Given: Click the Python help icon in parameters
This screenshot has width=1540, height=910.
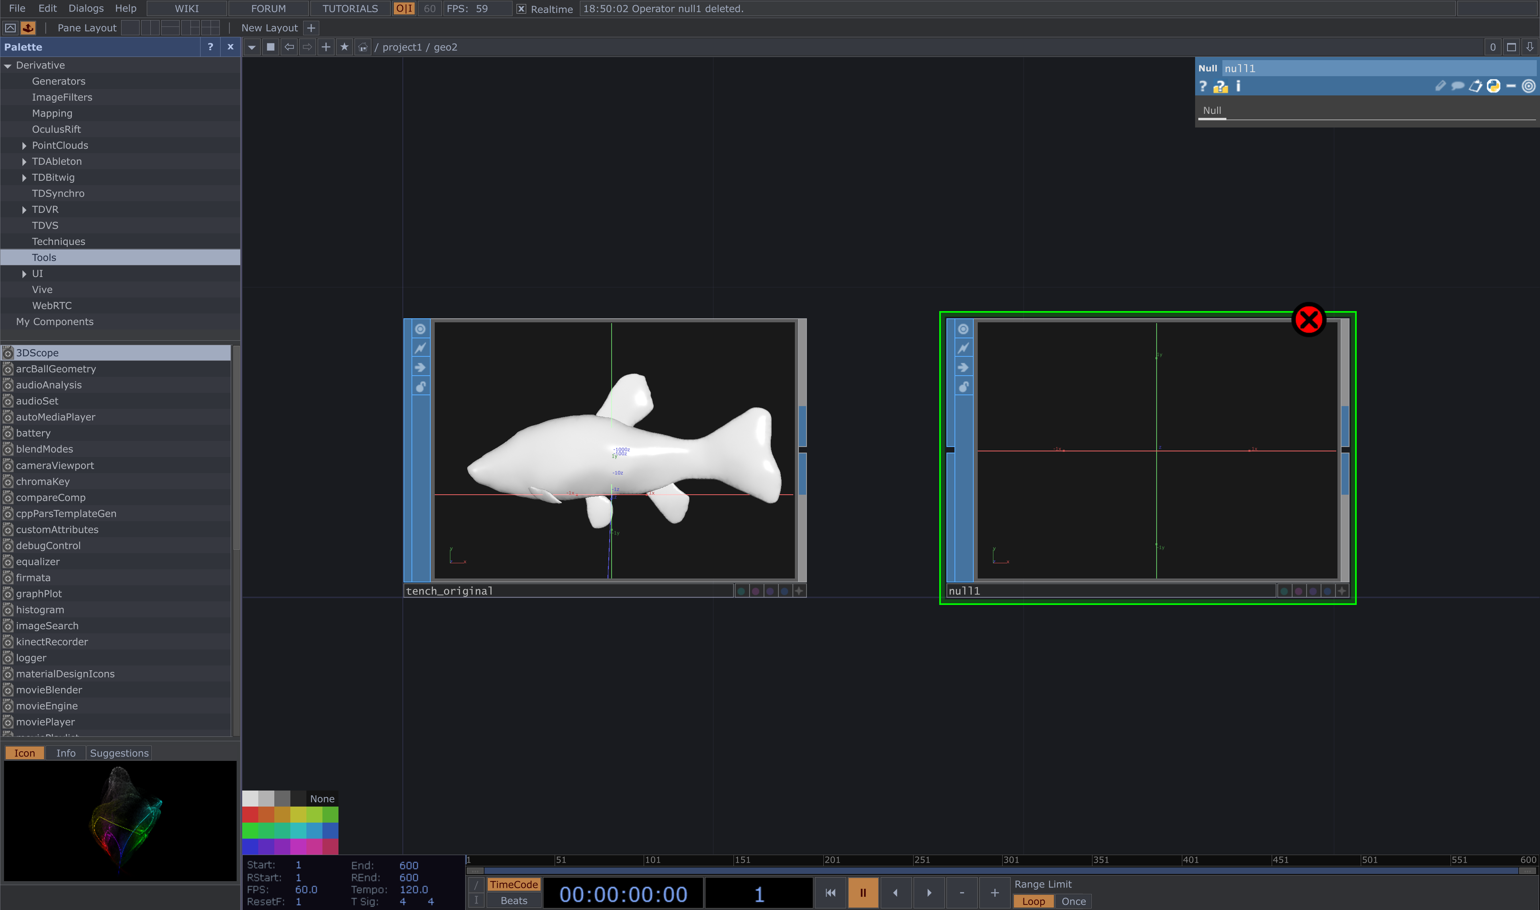Looking at the screenshot, I should pos(1220,87).
